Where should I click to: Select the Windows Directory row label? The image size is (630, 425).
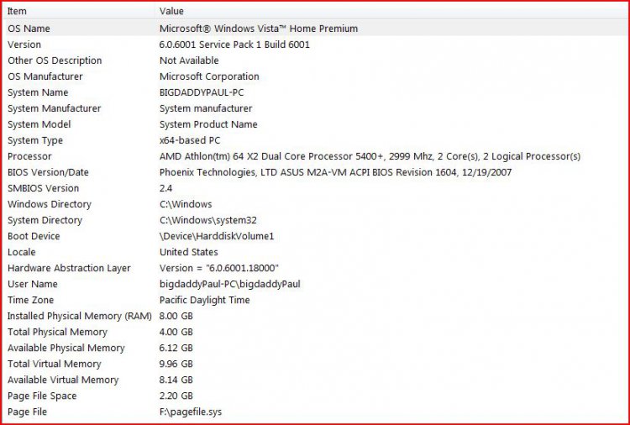click(50, 204)
